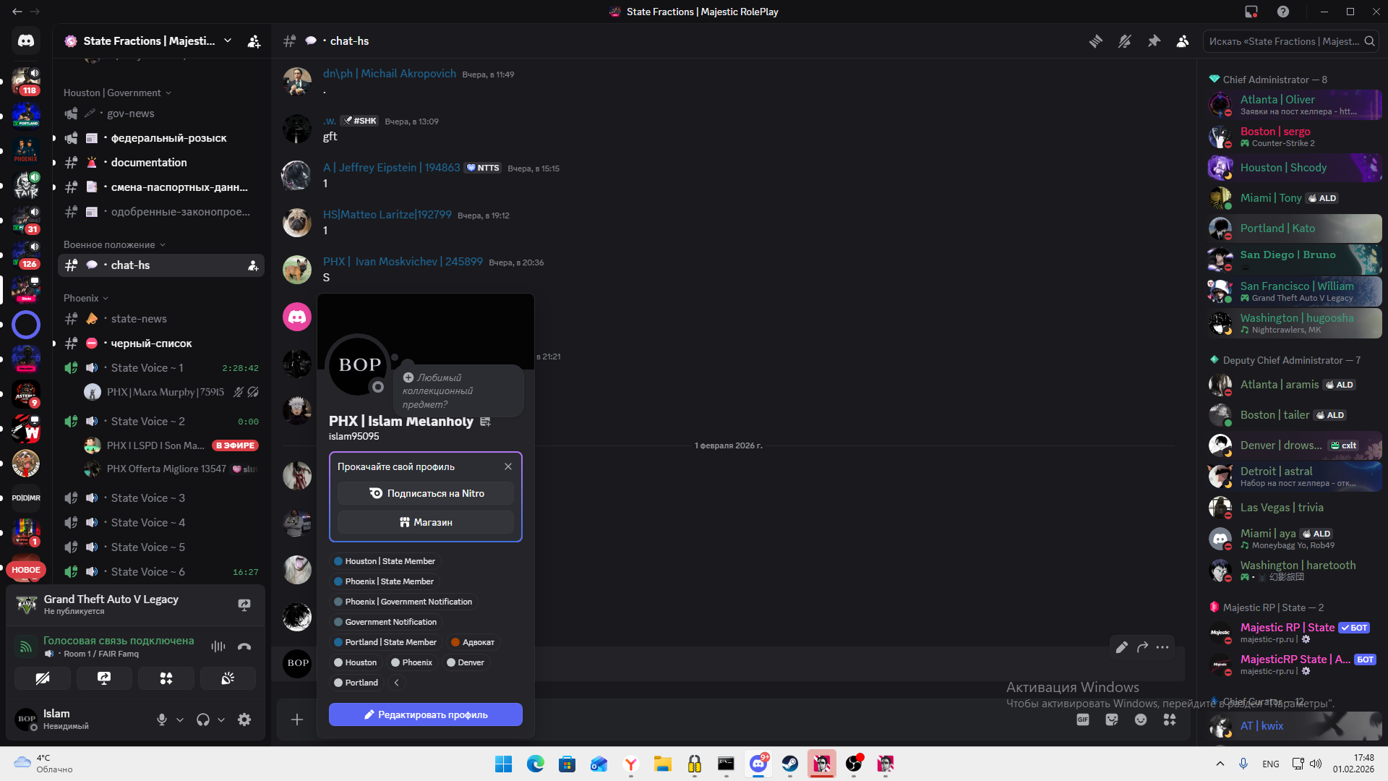The image size is (1388, 781).
Task: Open the GIF picker icon
Action: click(x=1083, y=720)
